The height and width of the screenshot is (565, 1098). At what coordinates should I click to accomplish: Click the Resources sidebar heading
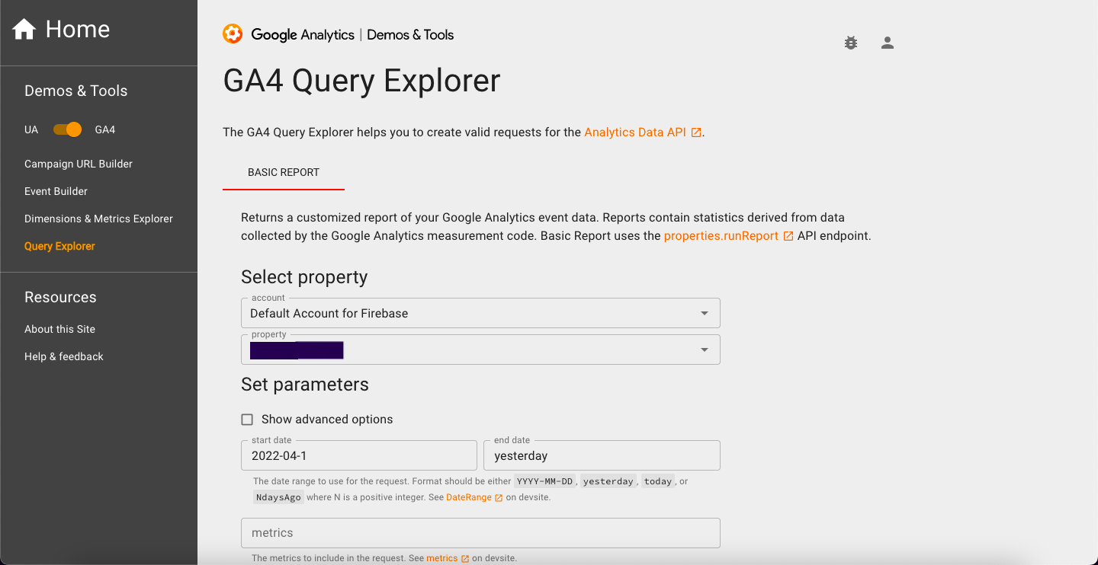click(x=60, y=297)
